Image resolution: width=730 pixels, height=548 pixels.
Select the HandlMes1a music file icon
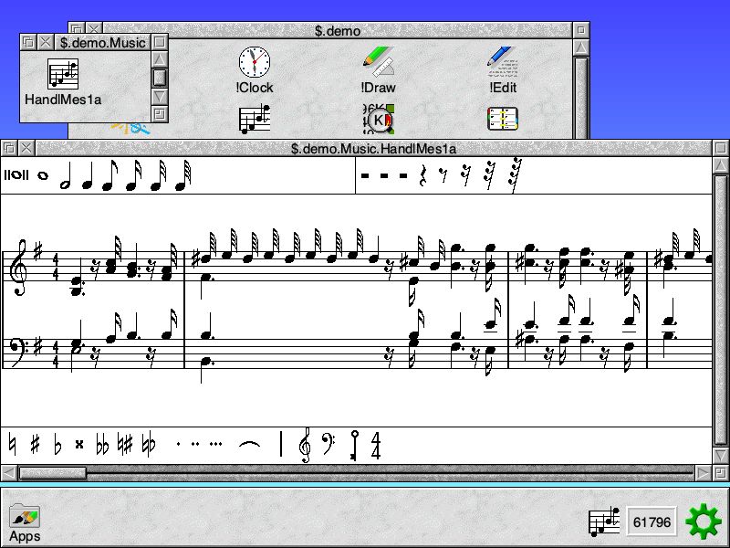tap(63, 82)
